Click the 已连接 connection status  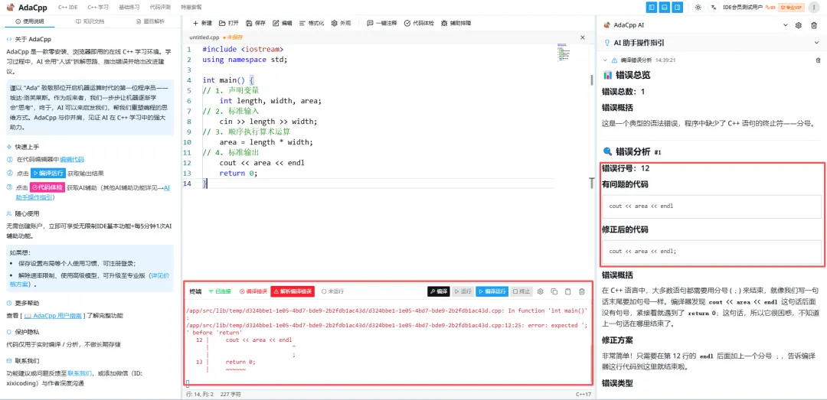point(220,291)
